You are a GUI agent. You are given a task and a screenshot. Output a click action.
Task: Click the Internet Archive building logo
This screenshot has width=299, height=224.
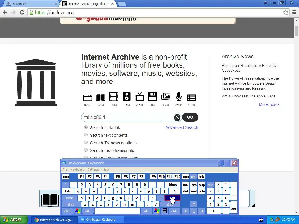(x=36, y=83)
